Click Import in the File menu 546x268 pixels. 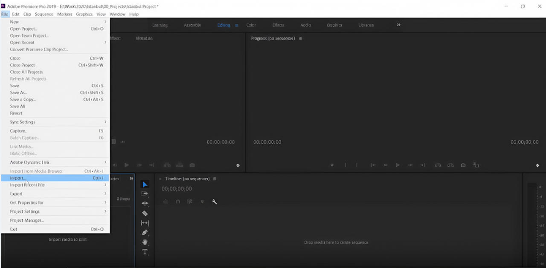[x=18, y=178]
